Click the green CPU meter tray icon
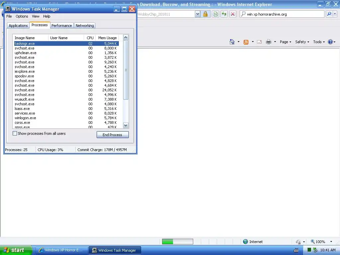Screen dimensions: 340x255 click(x=309, y=250)
